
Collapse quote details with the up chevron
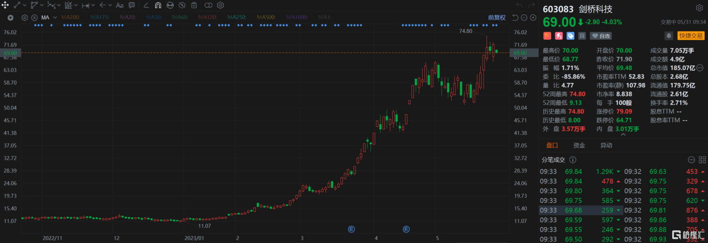pos(622,135)
